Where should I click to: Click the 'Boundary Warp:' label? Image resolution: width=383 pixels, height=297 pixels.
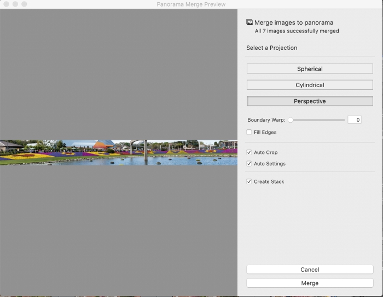(x=266, y=120)
